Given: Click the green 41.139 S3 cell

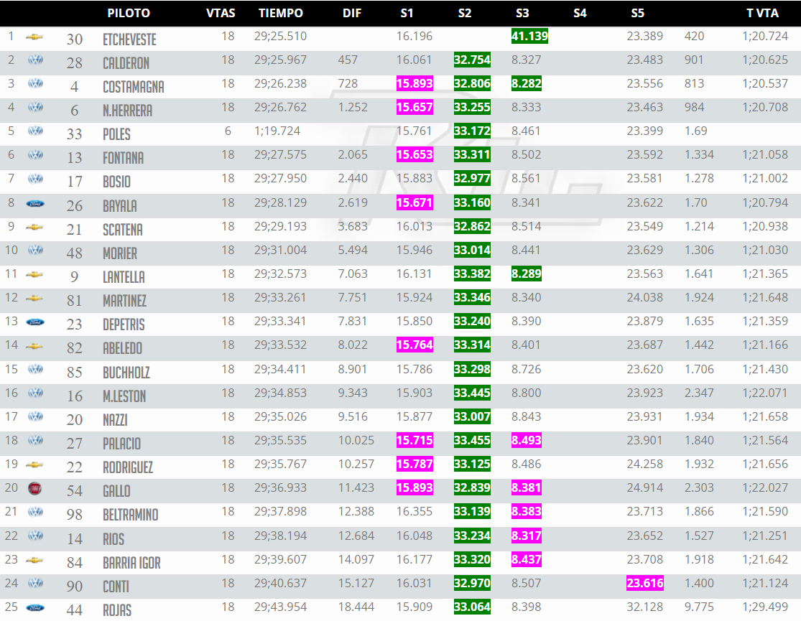Looking at the screenshot, I should pyautogui.click(x=529, y=36).
